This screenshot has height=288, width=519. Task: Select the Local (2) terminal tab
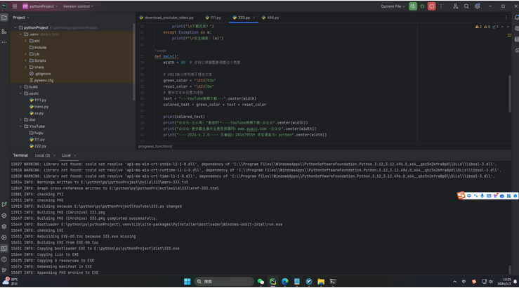(42, 155)
